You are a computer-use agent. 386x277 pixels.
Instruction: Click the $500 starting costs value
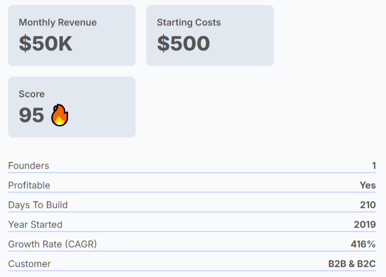pos(183,44)
